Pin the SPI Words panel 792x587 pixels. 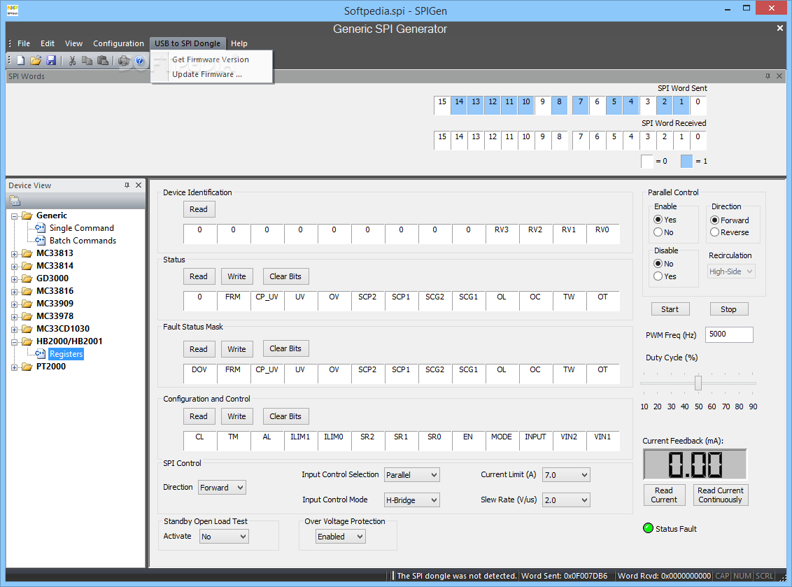pyautogui.click(x=768, y=76)
